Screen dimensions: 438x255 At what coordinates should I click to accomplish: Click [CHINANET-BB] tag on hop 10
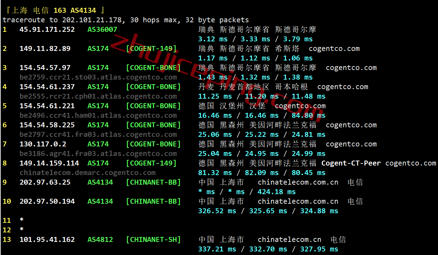coord(153,201)
